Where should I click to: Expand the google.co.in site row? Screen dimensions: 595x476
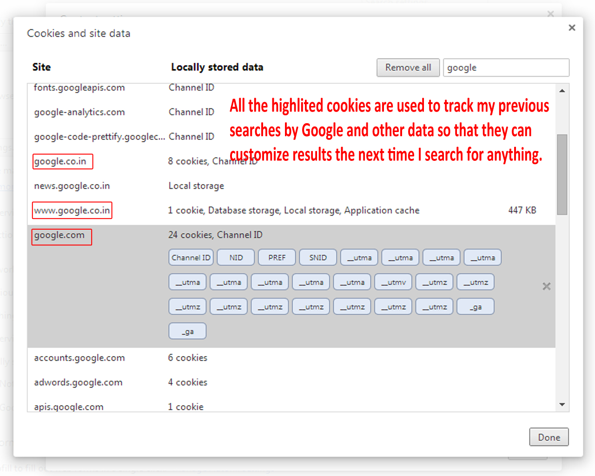[60, 161]
